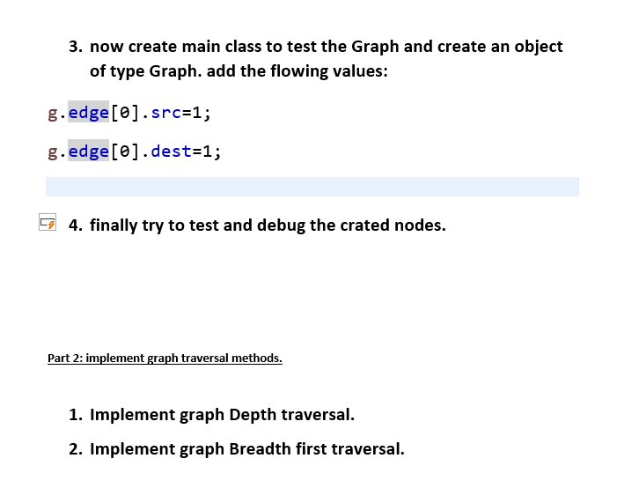Click the brown "g" variable before edge[0].src
Viewport: 639px width, 488px height.
53,114
